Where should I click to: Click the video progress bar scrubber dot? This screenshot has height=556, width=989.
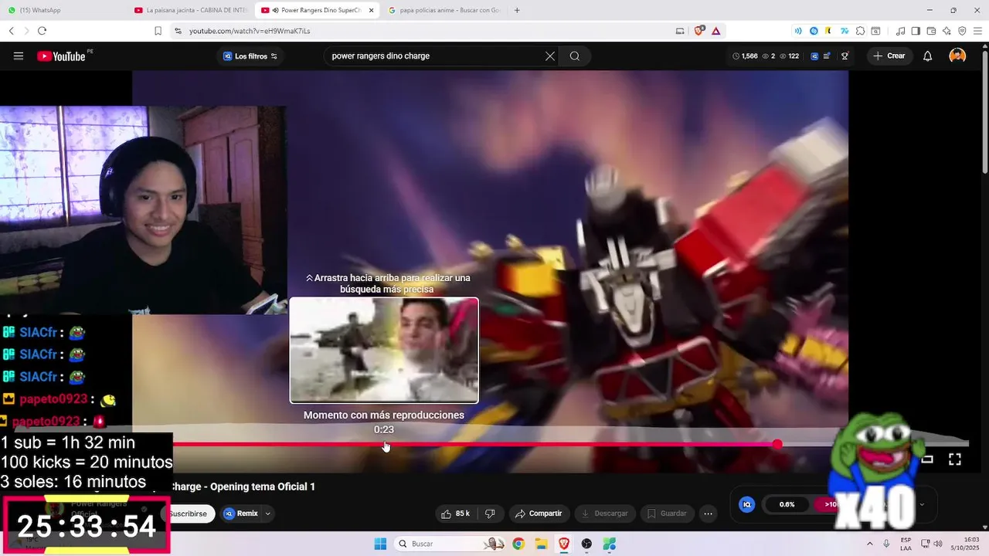pos(777,444)
